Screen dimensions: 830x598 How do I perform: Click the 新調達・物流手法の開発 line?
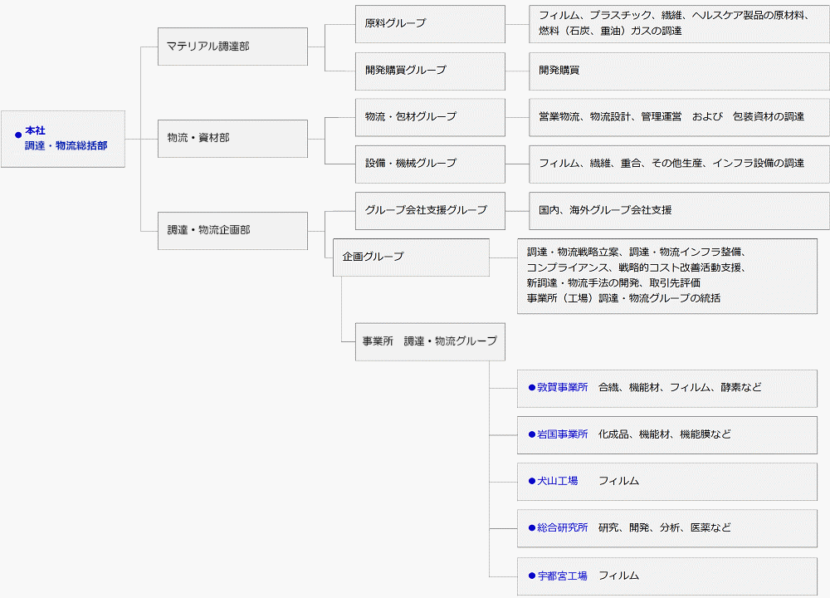tap(613, 283)
